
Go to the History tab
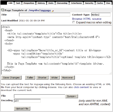point(41,3)
